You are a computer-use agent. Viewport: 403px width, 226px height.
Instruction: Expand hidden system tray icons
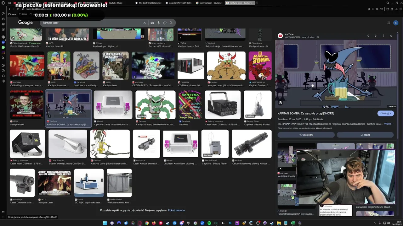point(375,223)
